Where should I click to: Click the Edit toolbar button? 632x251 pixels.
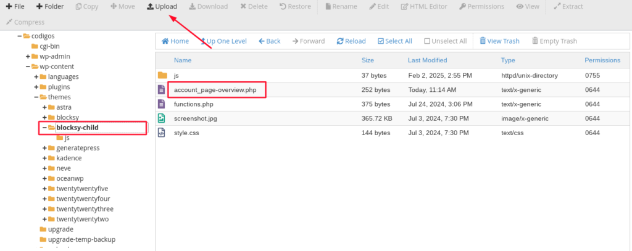[379, 6]
